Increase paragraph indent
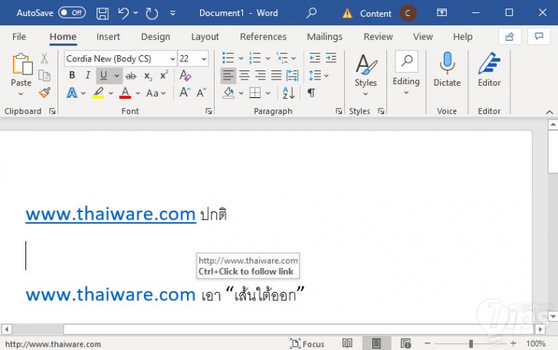 [331, 58]
